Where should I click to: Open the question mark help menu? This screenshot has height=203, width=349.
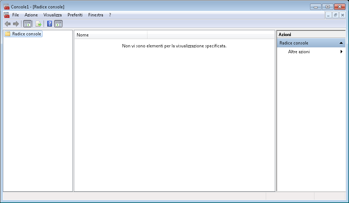pos(110,15)
